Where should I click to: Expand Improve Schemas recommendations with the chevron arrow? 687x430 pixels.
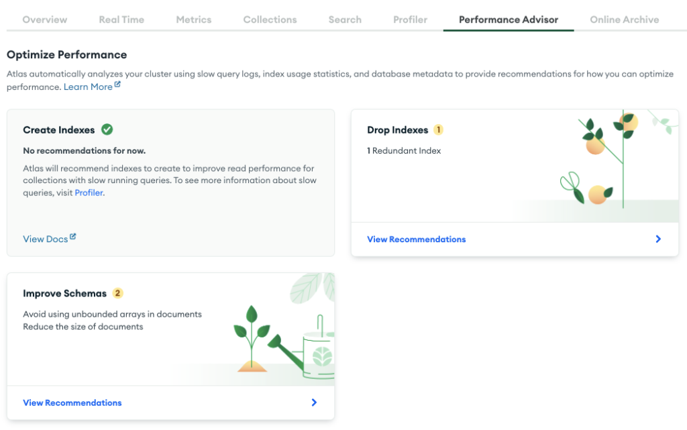(x=314, y=402)
